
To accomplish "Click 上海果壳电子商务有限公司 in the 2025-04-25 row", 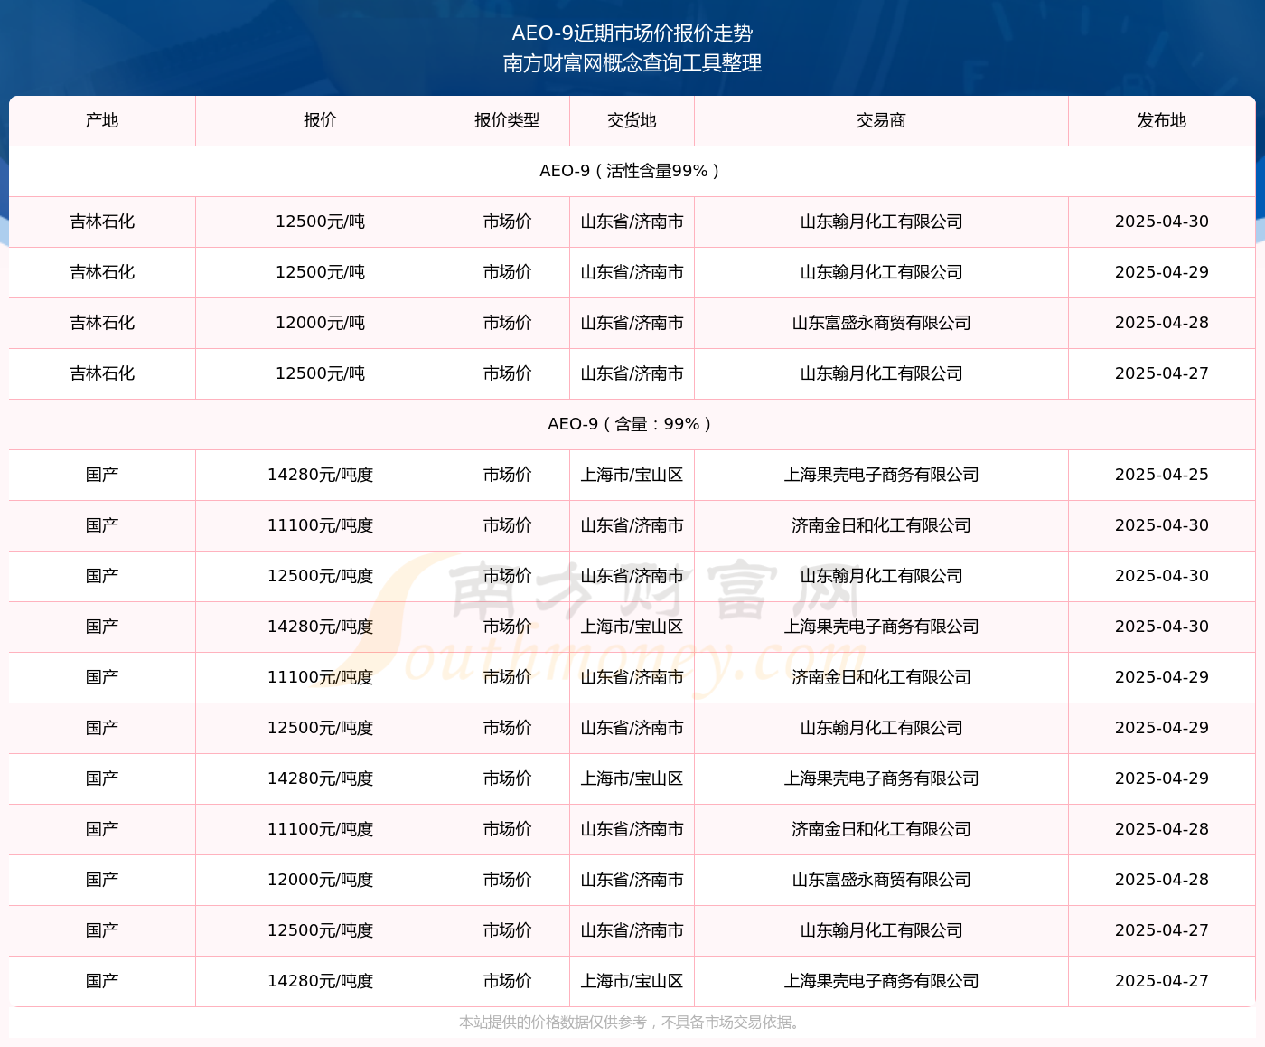I will tap(881, 475).
